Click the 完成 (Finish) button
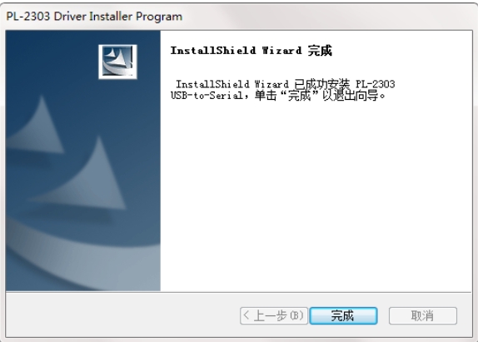 pyautogui.click(x=343, y=316)
